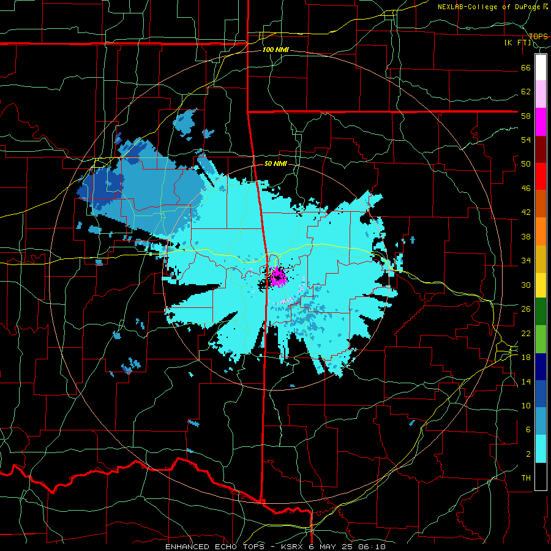Click the navy 22 kft legend swatch
The height and width of the screenshot is (551, 551).
pos(541,367)
